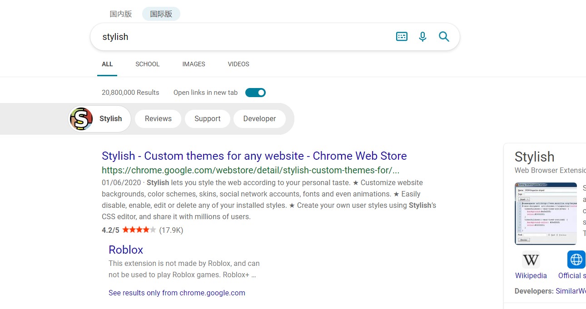Select the 国际版 tab

161,14
